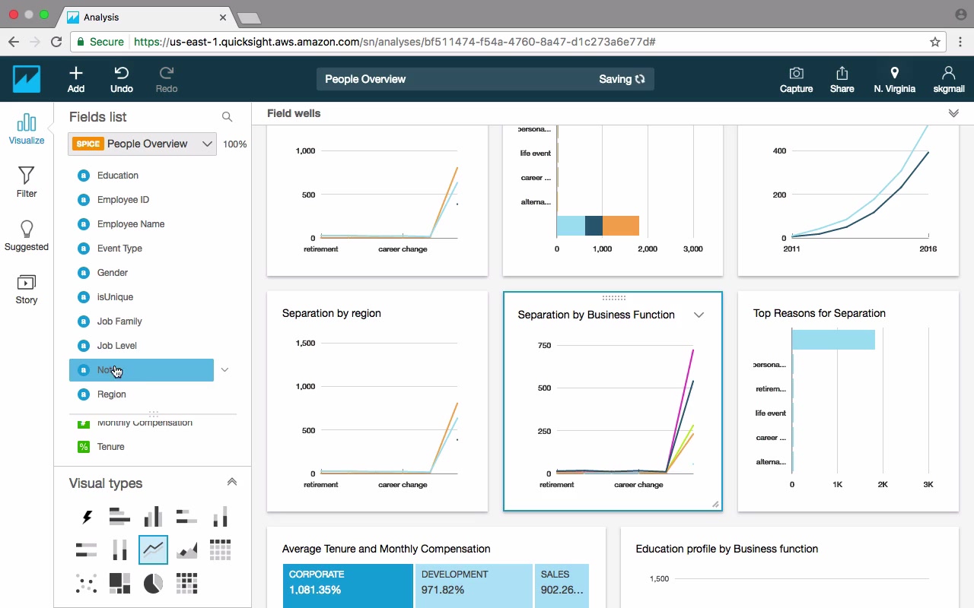Choose the horizontal bar chart visual type
Viewport: 974px width, 608px height.
(x=119, y=518)
